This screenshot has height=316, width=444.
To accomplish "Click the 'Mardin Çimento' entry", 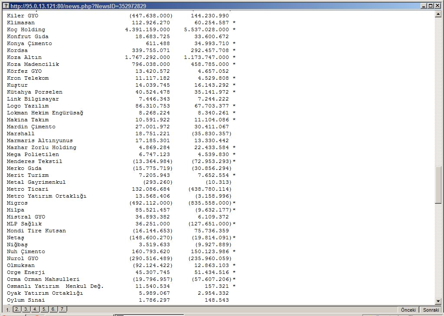I will (31, 127).
